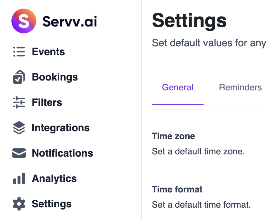Image resolution: width=267 pixels, height=220 pixels.
Task: Open the Filters page
Action: pos(47,102)
